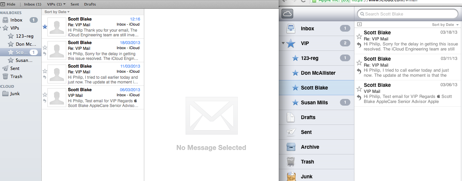Select Drafts in the Mail favorites bar
Viewport: 462px width, 181px height.
pyautogui.click(x=90, y=4)
